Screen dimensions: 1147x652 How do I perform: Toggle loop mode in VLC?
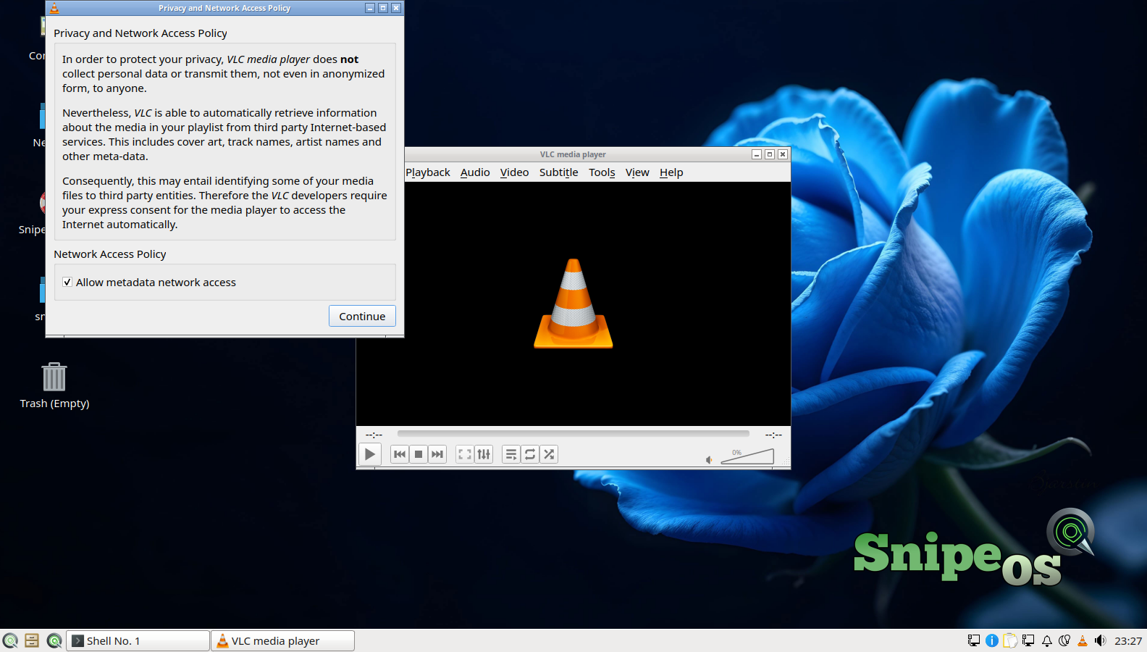[x=530, y=454]
